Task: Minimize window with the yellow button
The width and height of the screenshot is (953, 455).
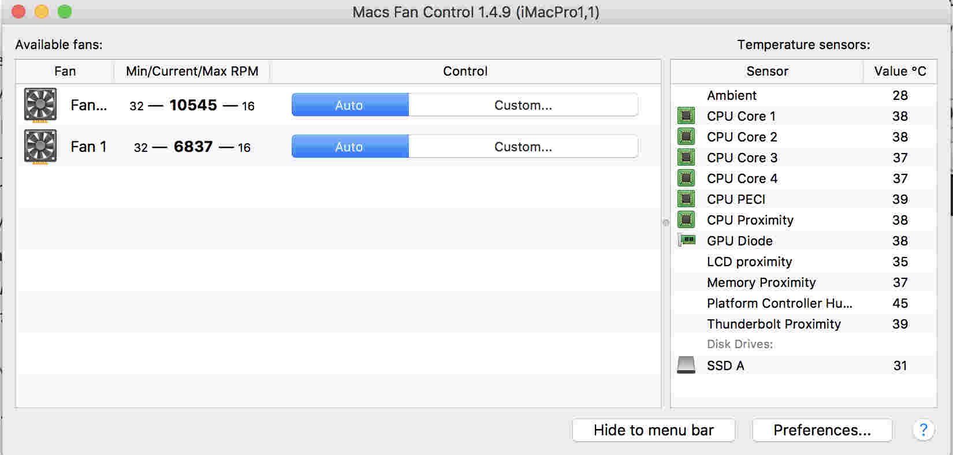Action: point(42,12)
